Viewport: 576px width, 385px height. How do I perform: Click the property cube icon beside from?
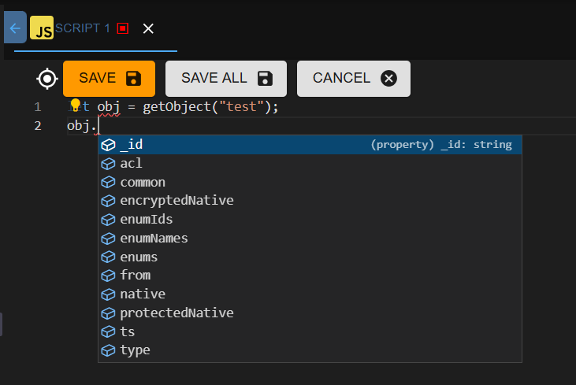coord(108,276)
